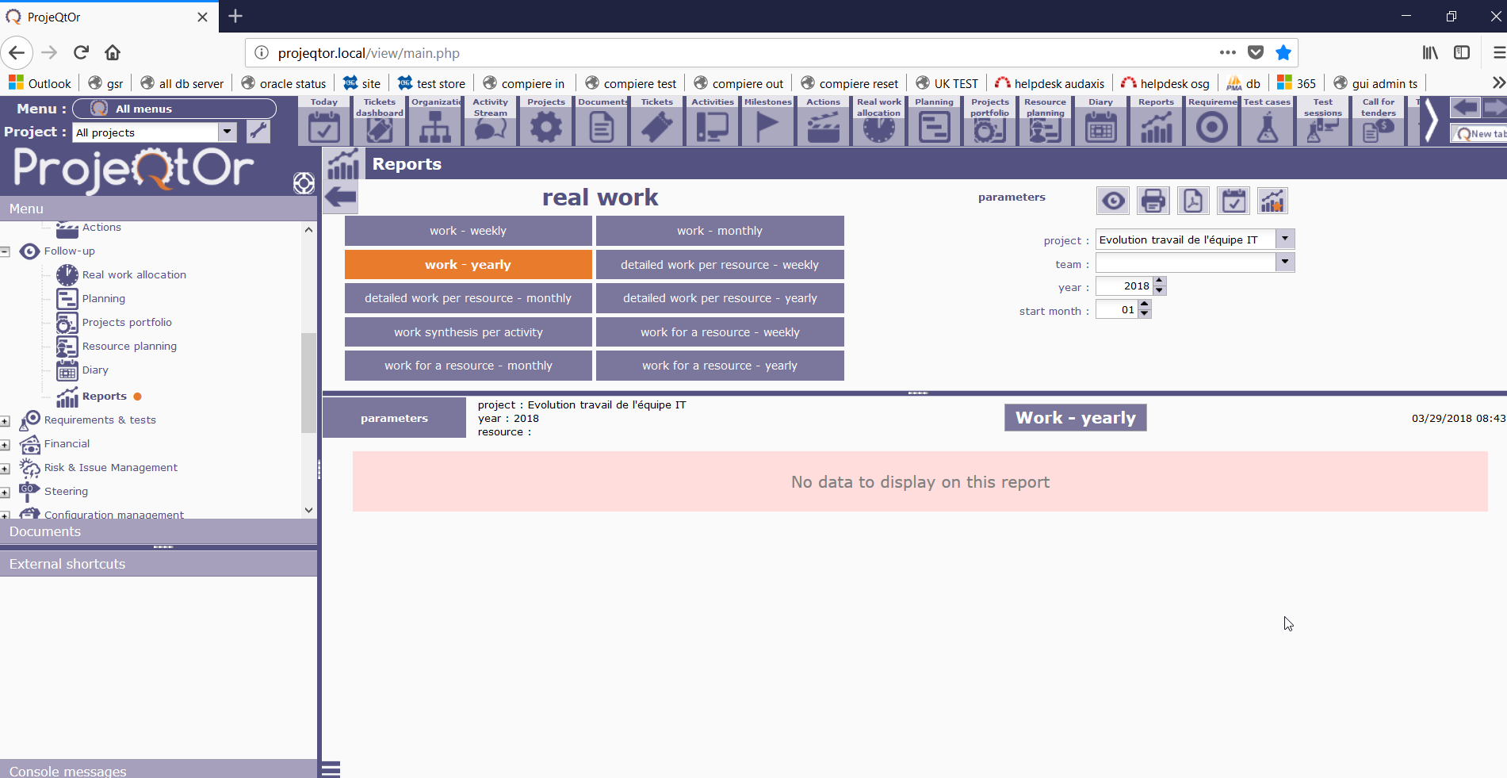Click the print report icon
The width and height of the screenshot is (1507, 778).
pos(1153,201)
